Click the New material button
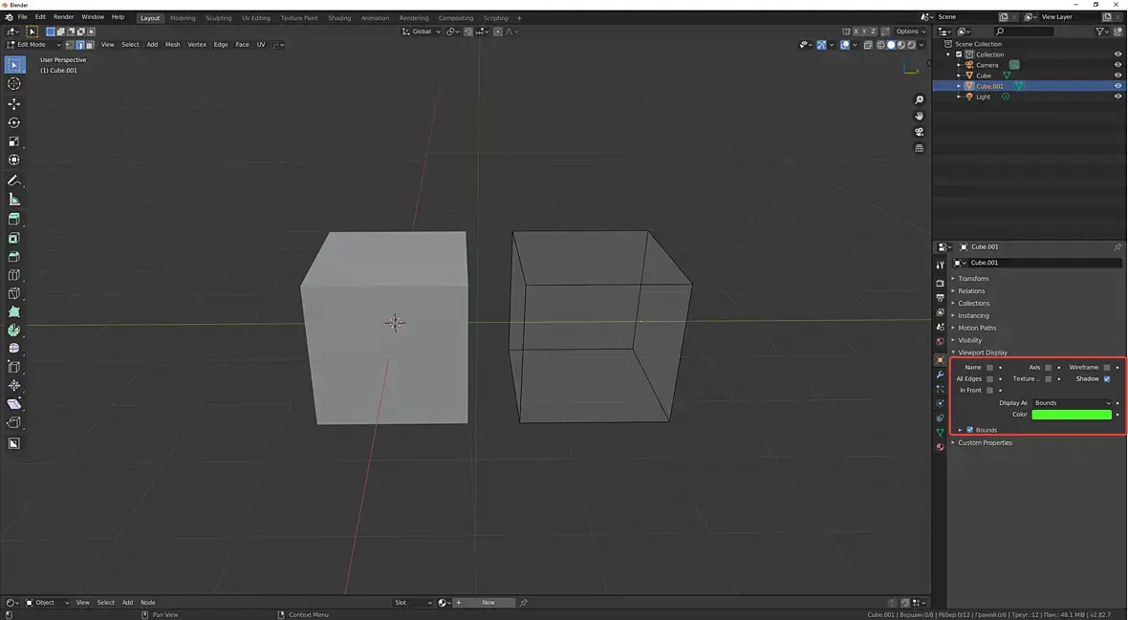Image resolution: width=1128 pixels, height=620 pixels. pos(488,603)
